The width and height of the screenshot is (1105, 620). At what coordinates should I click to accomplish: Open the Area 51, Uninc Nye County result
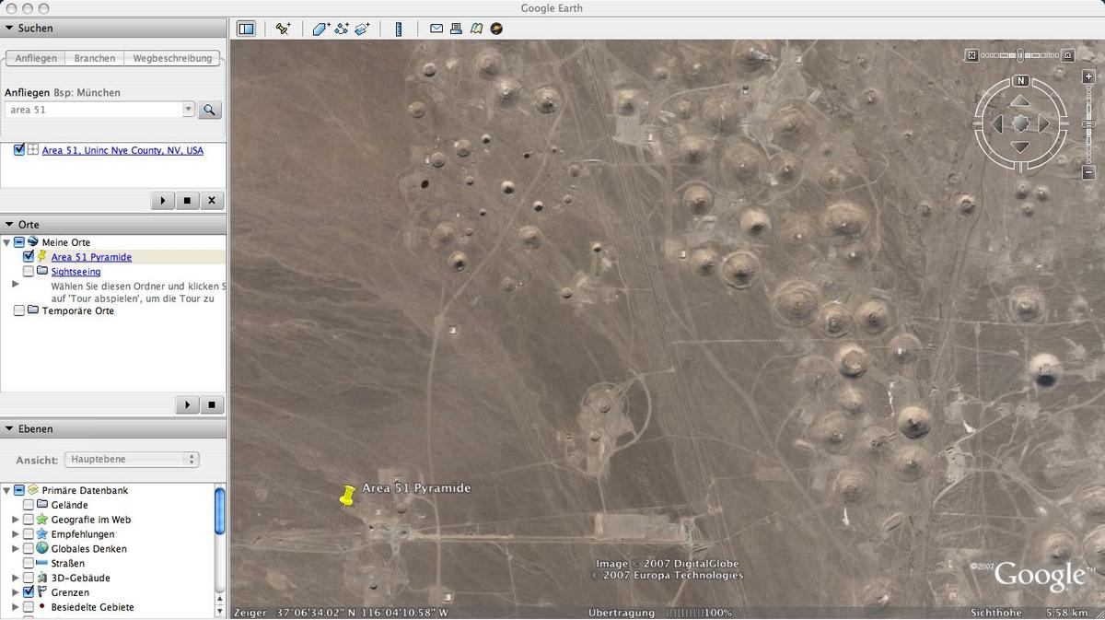pos(122,150)
